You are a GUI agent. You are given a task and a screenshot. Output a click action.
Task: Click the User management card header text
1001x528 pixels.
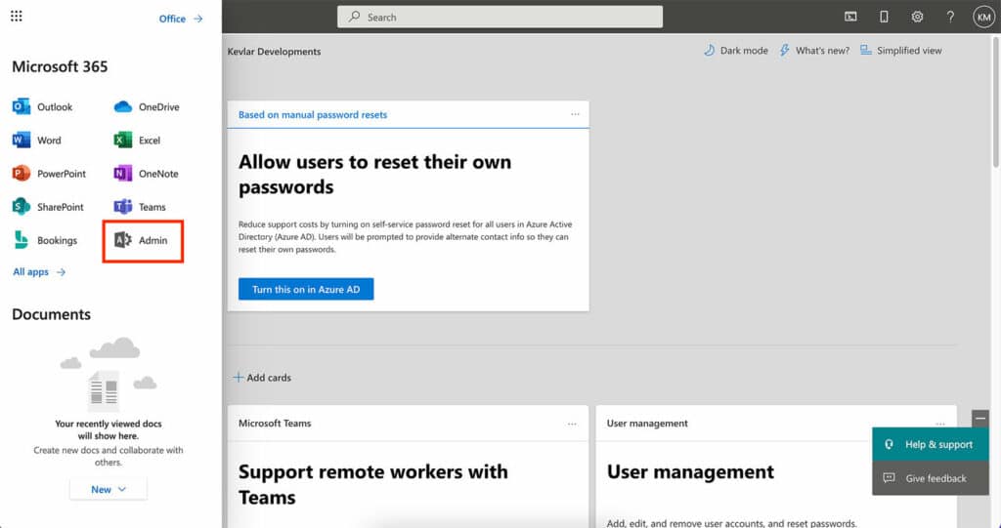(x=647, y=424)
